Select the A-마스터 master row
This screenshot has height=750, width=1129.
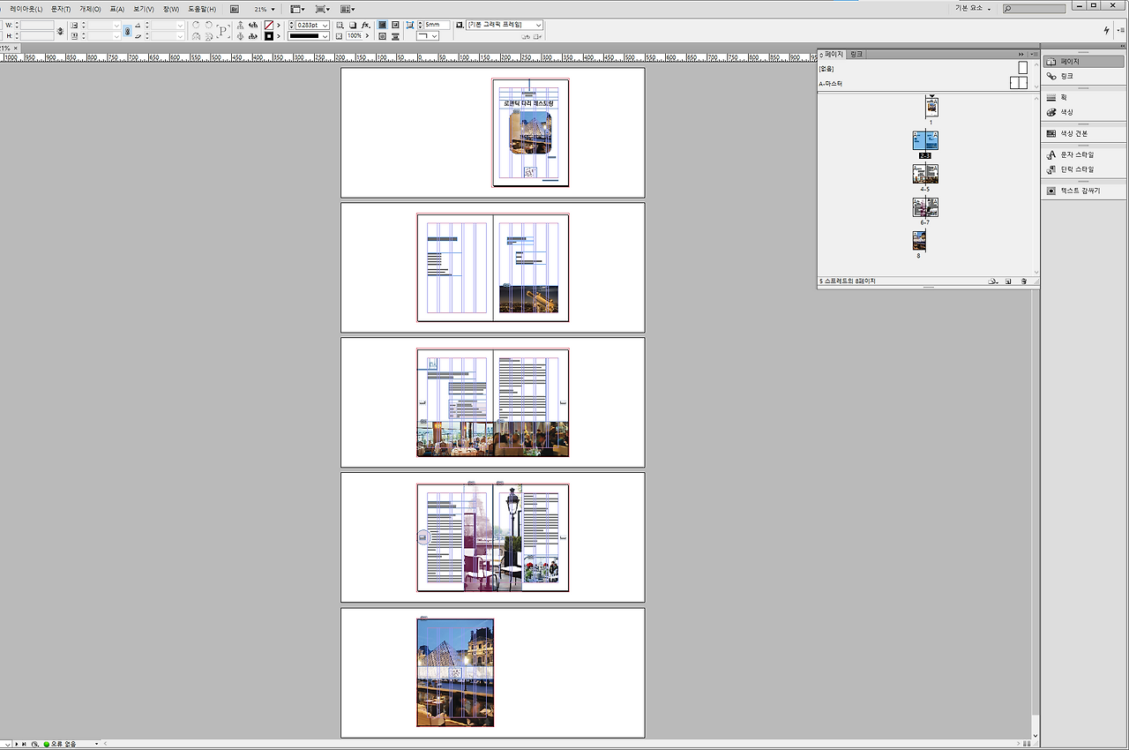924,83
